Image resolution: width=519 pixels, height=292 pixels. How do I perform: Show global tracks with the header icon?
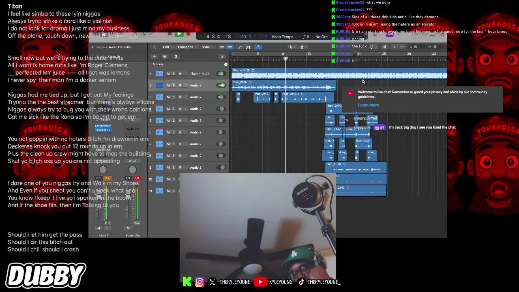(x=222, y=56)
